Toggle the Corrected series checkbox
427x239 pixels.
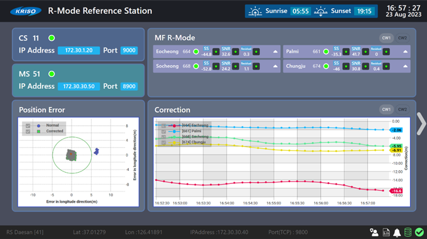coord(28,131)
